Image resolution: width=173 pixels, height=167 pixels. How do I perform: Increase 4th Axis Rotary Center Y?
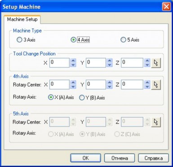[110, 82]
